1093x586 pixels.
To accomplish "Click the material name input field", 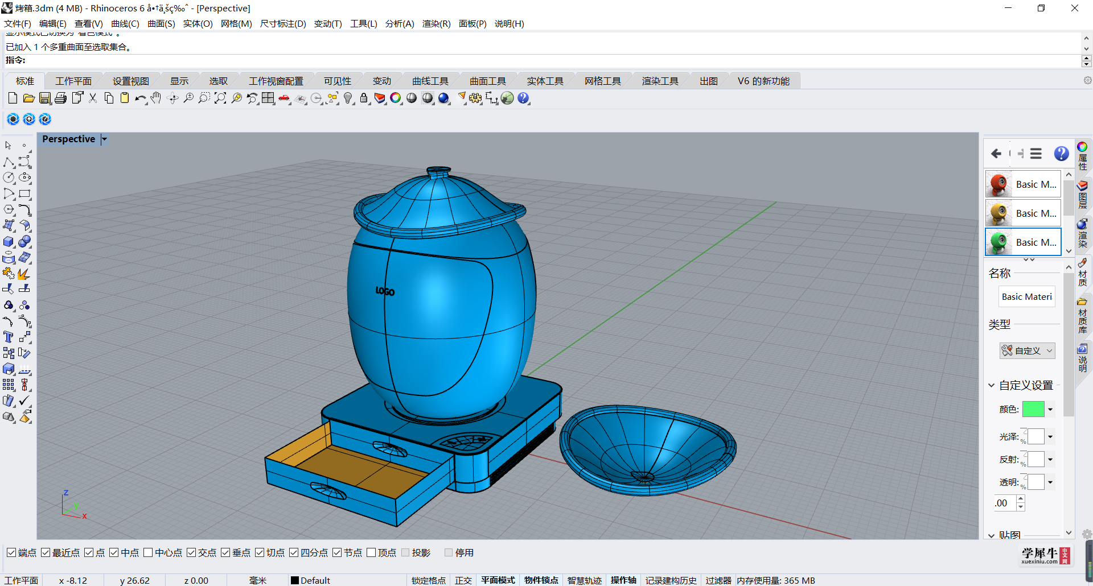I will coord(1027,296).
